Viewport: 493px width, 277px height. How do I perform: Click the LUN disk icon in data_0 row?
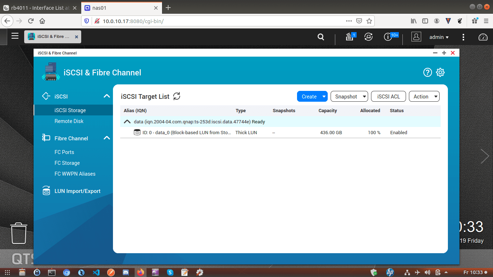pyautogui.click(x=137, y=132)
